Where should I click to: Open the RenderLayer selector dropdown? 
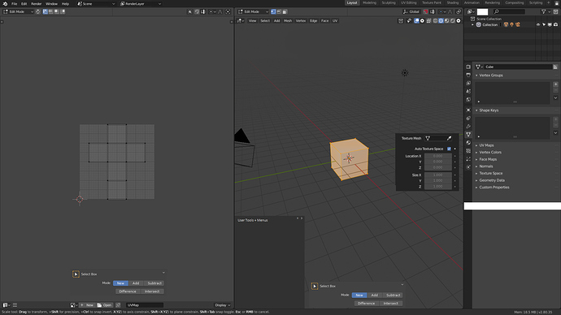tap(141, 3)
